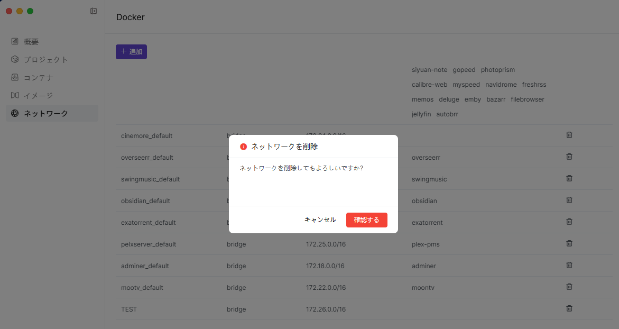Click the キャンセル cancel button
Viewport: 619px width, 329px height.
320,220
